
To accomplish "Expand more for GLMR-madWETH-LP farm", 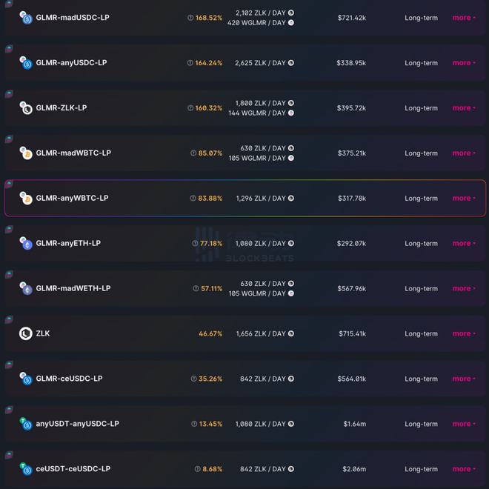I will pyautogui.click(x=464, y=288).
